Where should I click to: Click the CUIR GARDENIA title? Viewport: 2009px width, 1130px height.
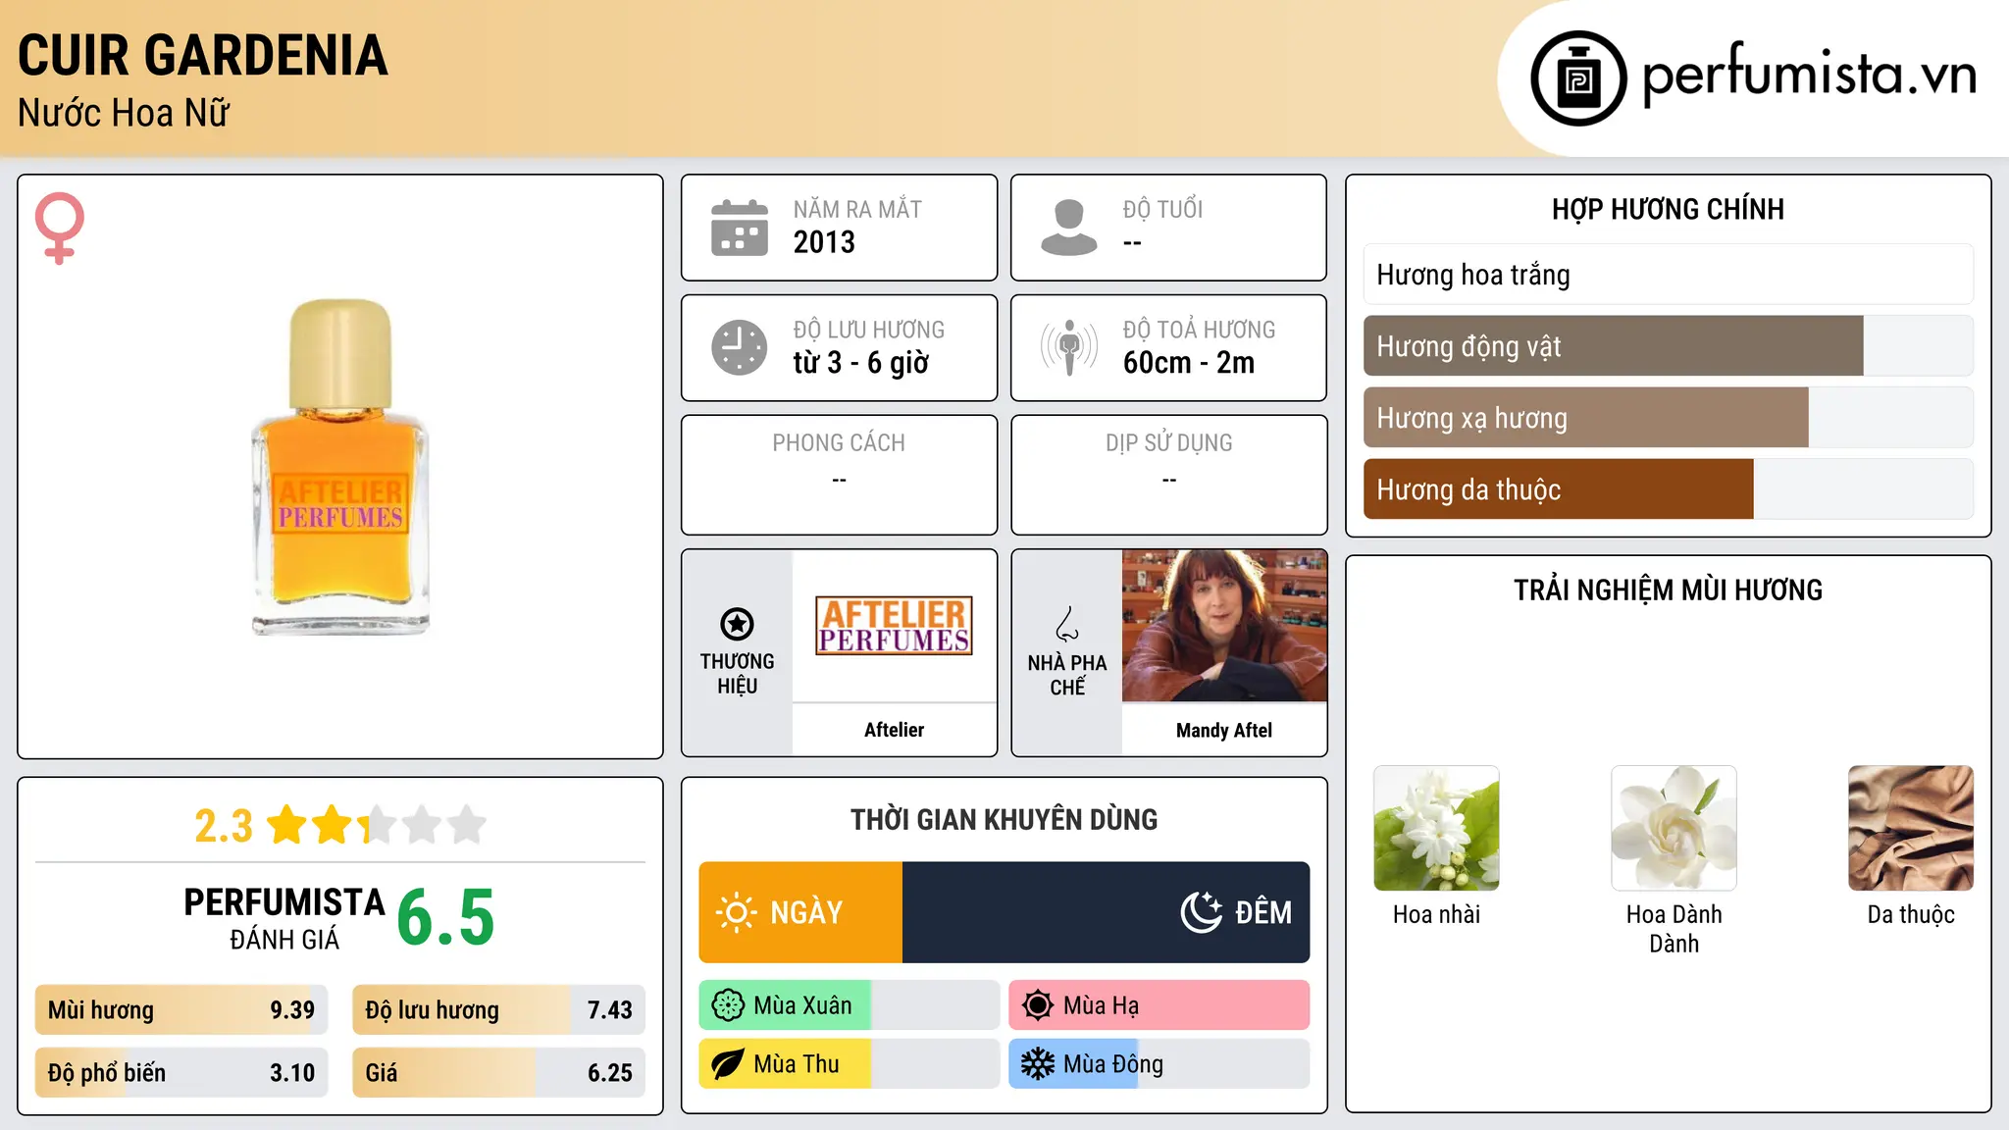click(203, 56)
